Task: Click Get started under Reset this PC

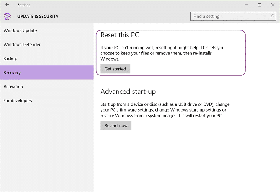Action: pyautogui.click(x=115, y=69)
